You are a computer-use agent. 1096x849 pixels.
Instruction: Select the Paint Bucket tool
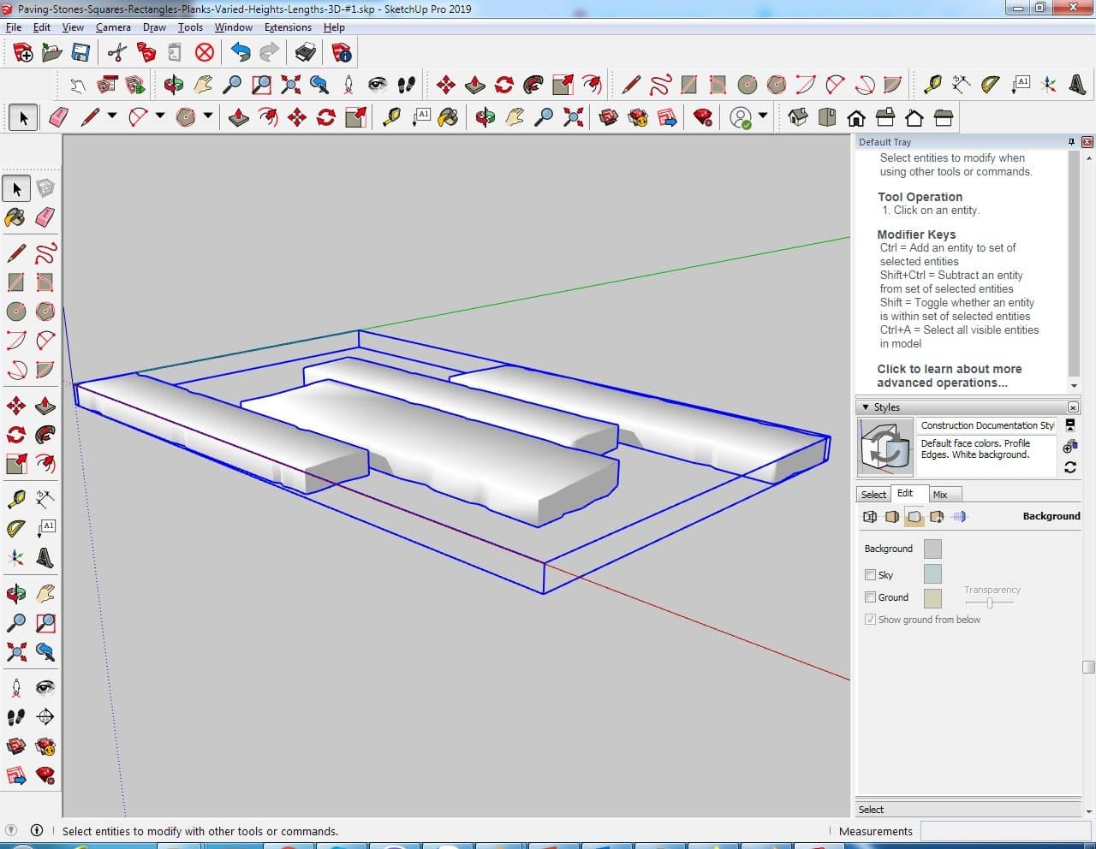click(15, 217)
